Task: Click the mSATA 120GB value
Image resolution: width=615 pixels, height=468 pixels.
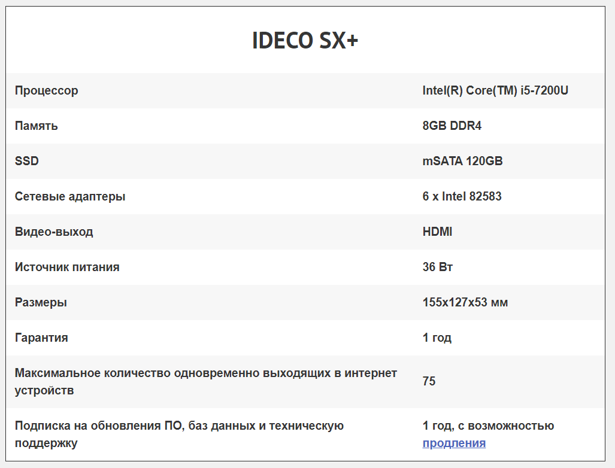Action: (x=462, y=162)
